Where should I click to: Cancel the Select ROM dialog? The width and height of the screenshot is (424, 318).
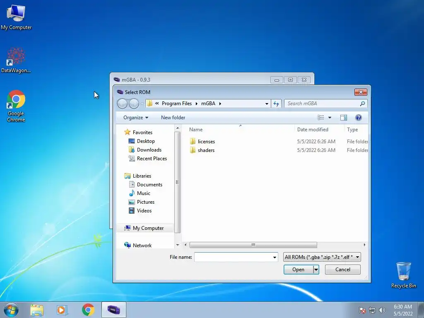point(342,270)
